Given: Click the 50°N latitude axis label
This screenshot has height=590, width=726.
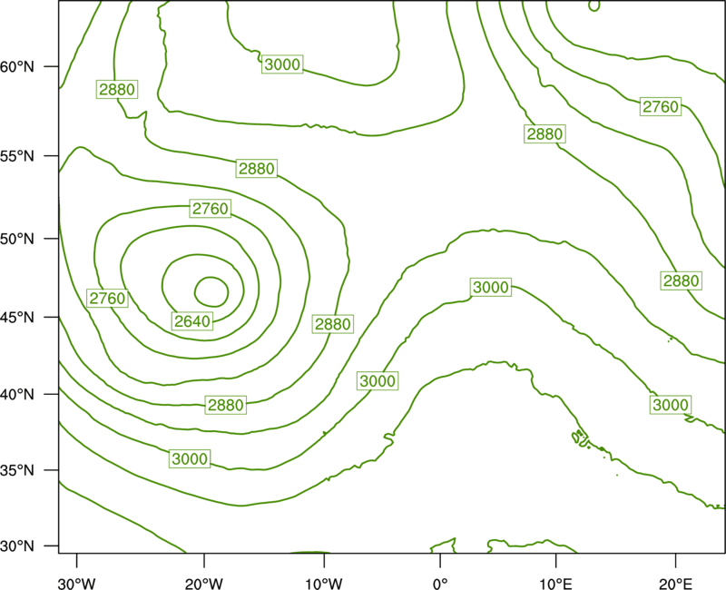Looking at the screenshot, I should pyautogui.click(x=17, y=239).
